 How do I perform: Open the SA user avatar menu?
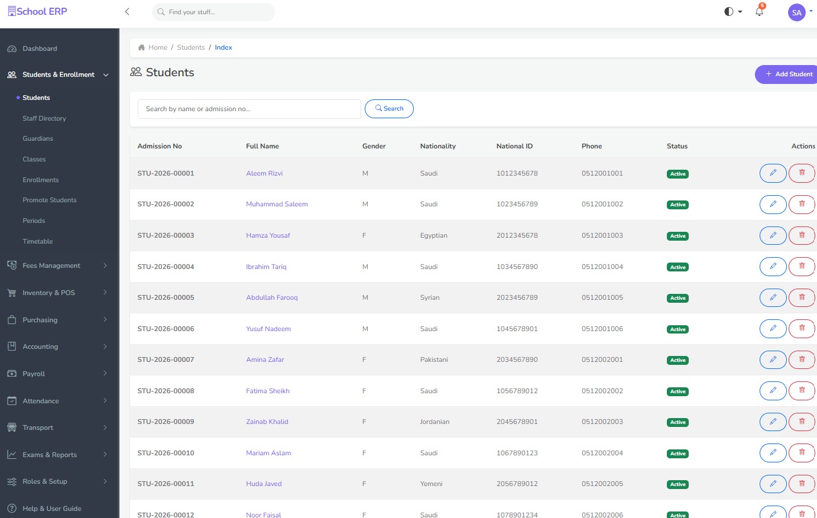(797, 12)
